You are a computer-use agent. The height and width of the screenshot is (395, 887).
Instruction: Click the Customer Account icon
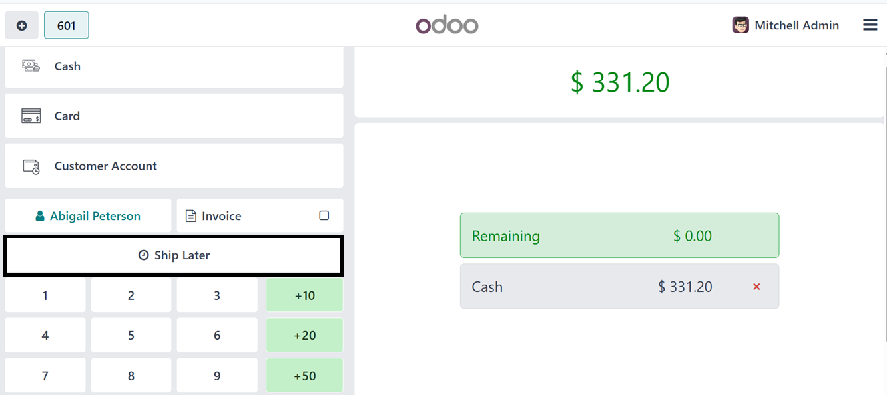(x=31, y=166)
